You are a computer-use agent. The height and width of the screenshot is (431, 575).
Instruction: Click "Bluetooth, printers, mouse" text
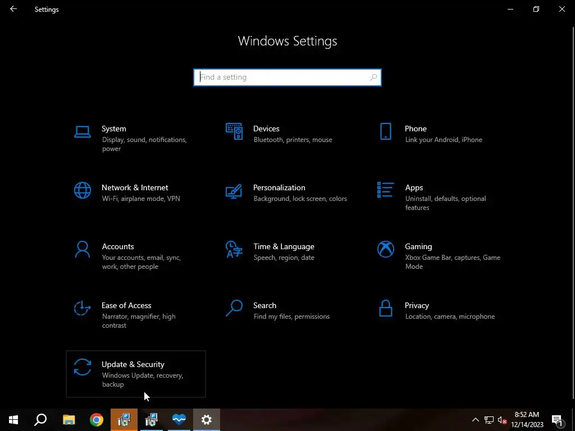pos(293,140)
